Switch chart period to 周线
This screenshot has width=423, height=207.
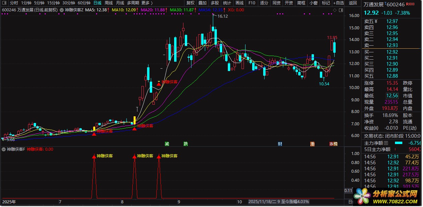point(109,3)
